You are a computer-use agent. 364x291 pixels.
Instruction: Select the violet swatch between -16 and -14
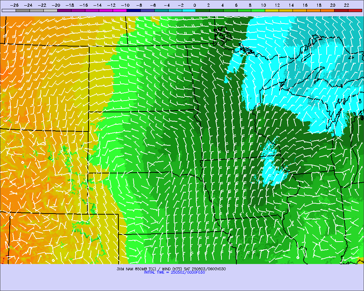[x=92, y=10]
